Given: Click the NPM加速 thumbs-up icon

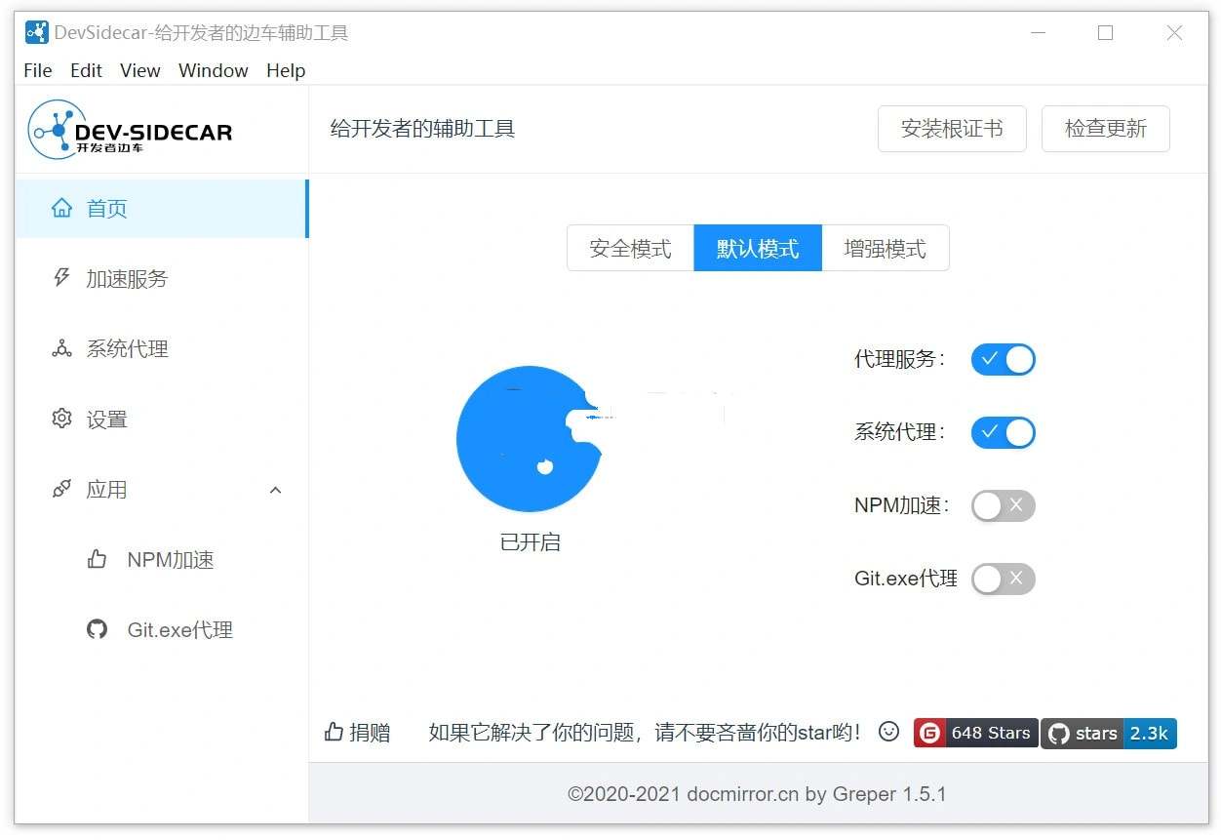Looking at the screenshot, I should point(96,559).
